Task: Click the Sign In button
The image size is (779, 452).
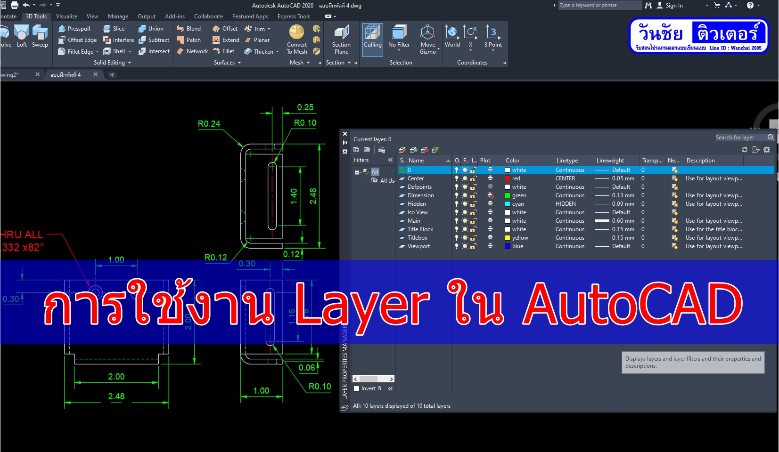Action: click(670, 6)
